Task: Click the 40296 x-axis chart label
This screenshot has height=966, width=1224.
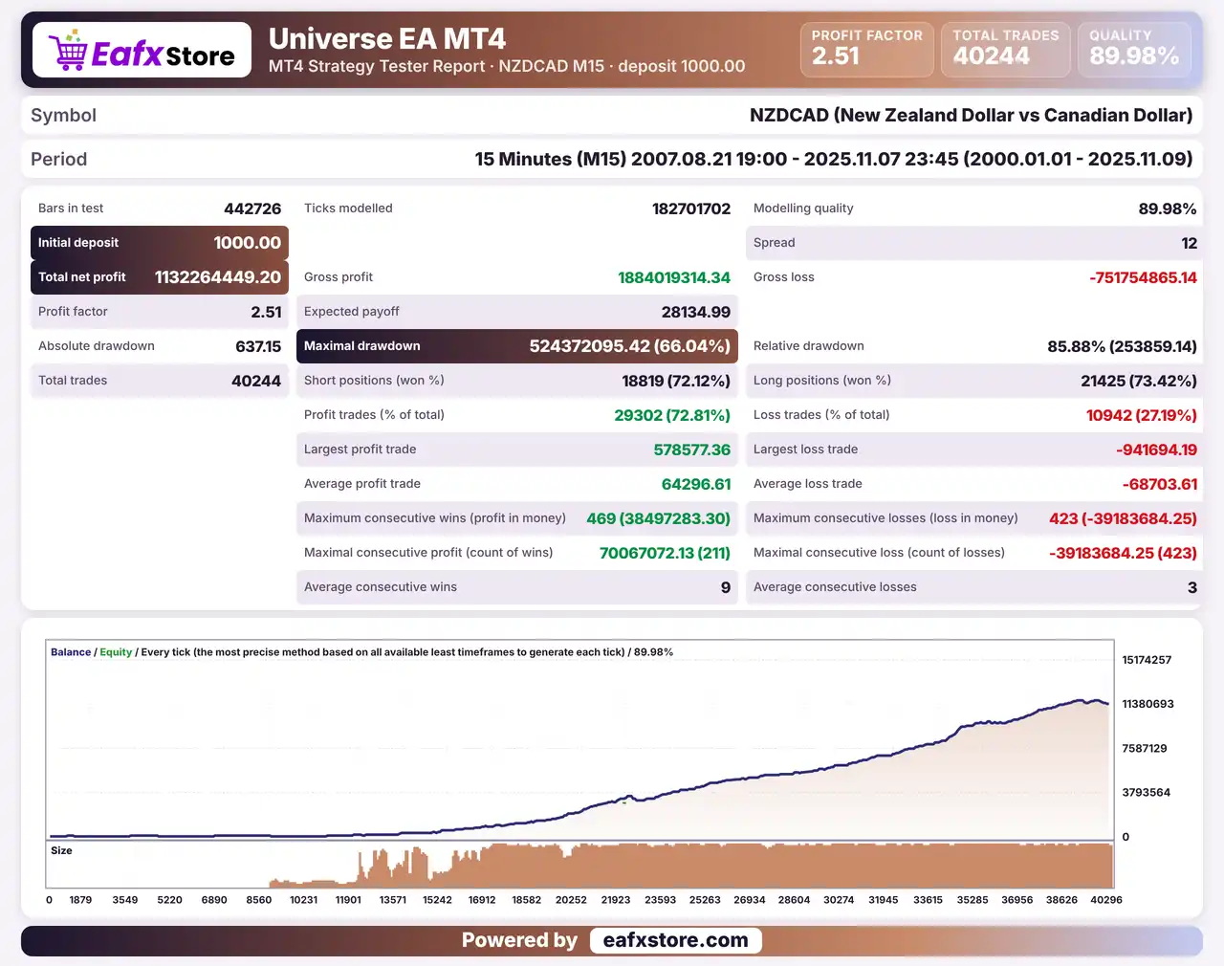Action: tap(1106, 900)
